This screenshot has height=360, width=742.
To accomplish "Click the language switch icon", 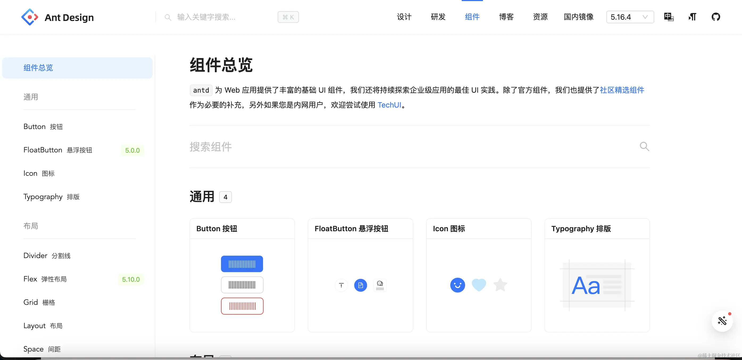I will pyautogui.click(x=669, y=17).
